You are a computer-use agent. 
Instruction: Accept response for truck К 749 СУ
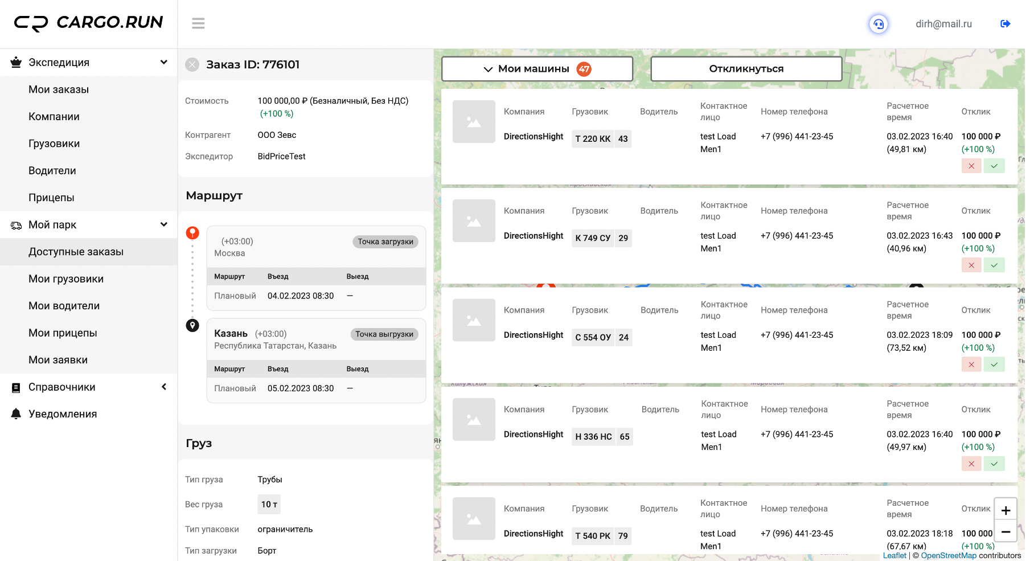coord(994,265)
